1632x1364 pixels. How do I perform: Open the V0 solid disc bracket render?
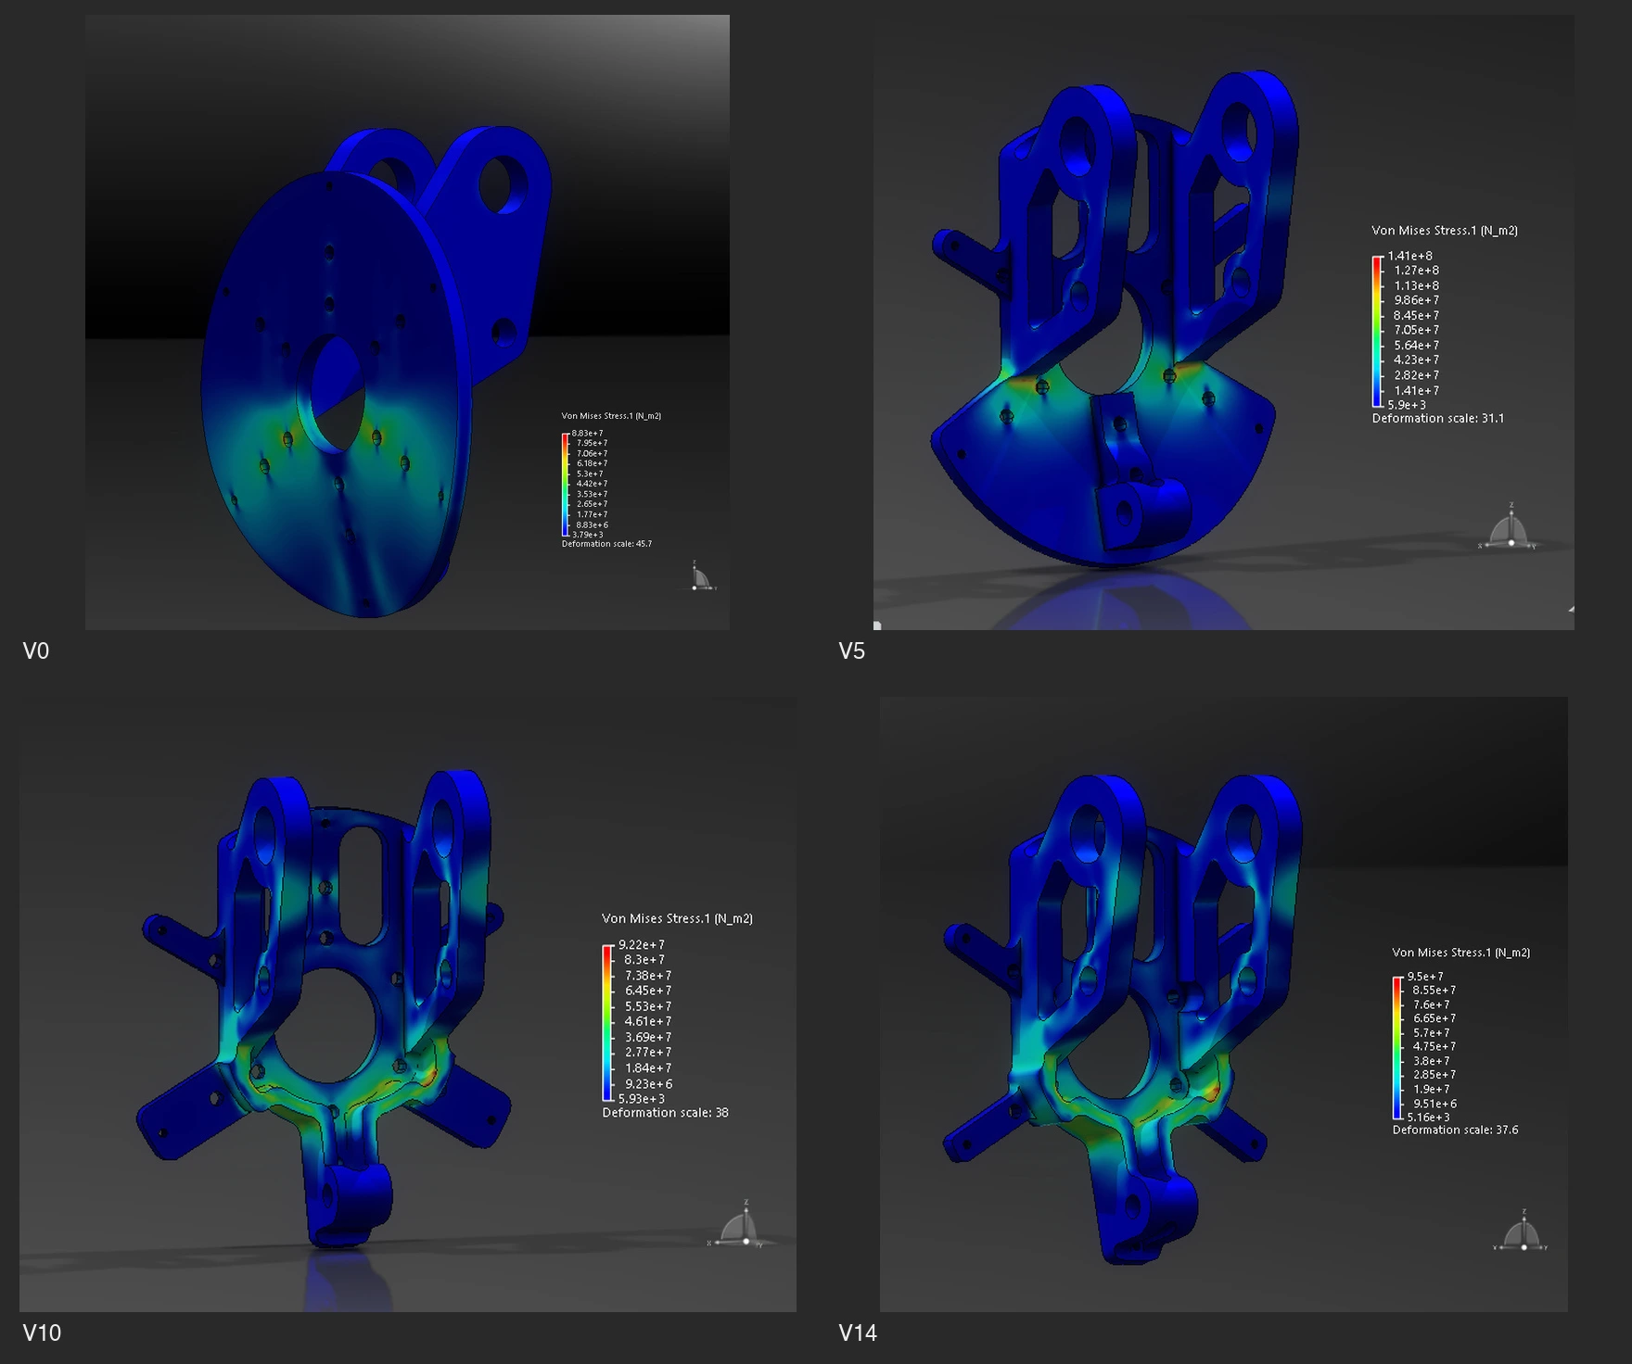pos(407,322)
